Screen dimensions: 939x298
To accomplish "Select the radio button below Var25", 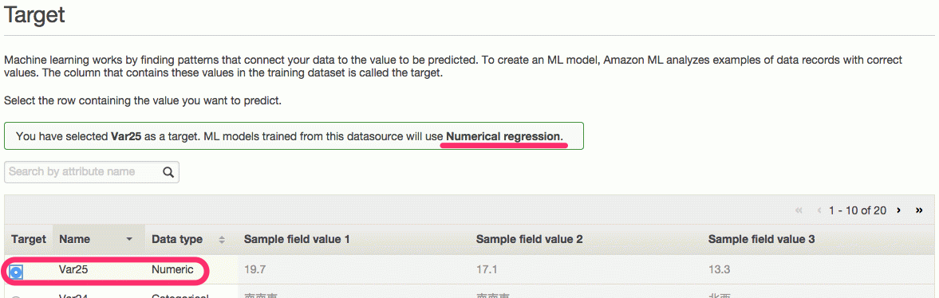I will pos(16,296).
